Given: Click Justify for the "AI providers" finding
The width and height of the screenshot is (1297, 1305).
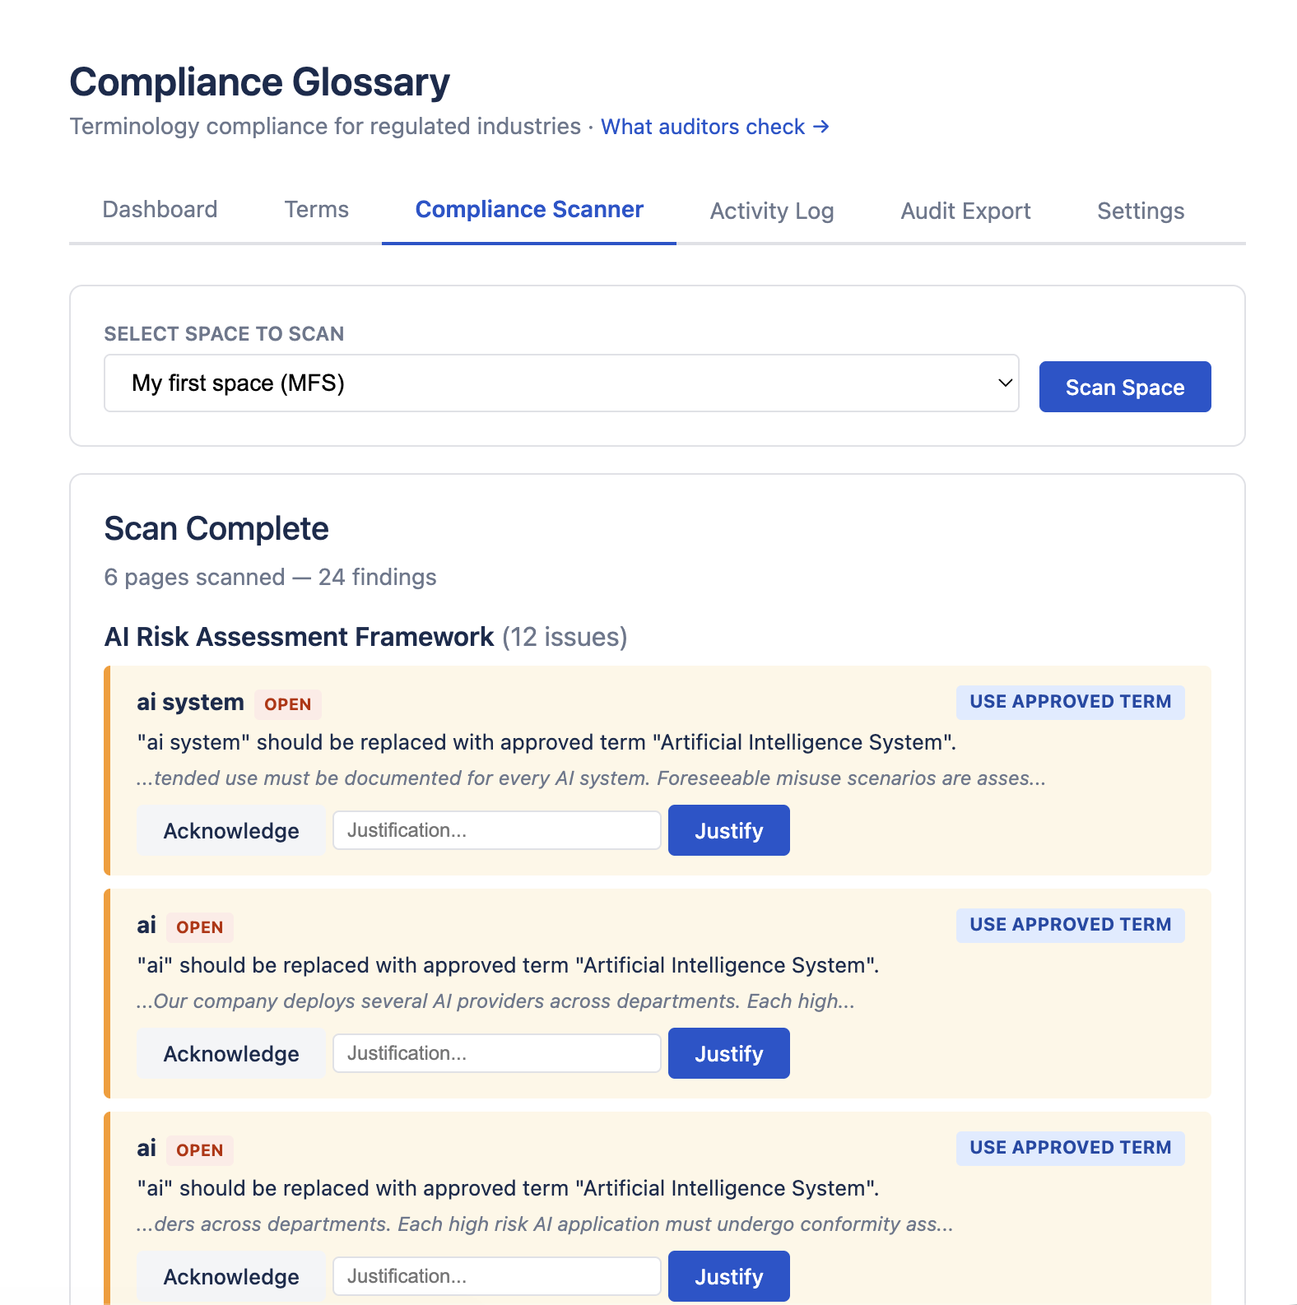Looking at the screenshot, I should pyautogui.click(x=728, y=1054).
